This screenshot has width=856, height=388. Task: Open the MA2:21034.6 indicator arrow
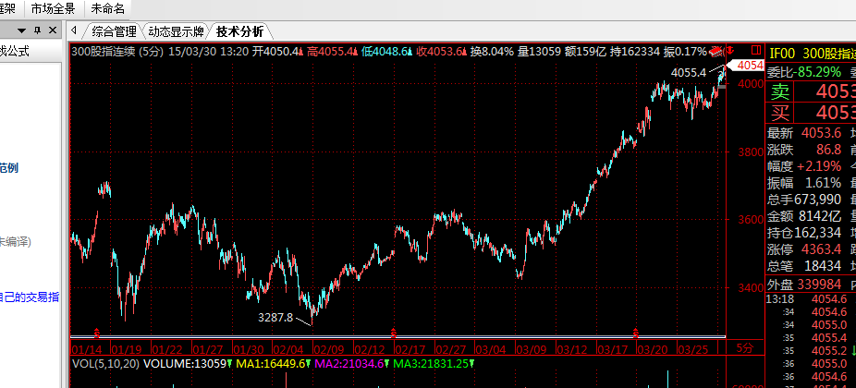[x=386, y=363]
